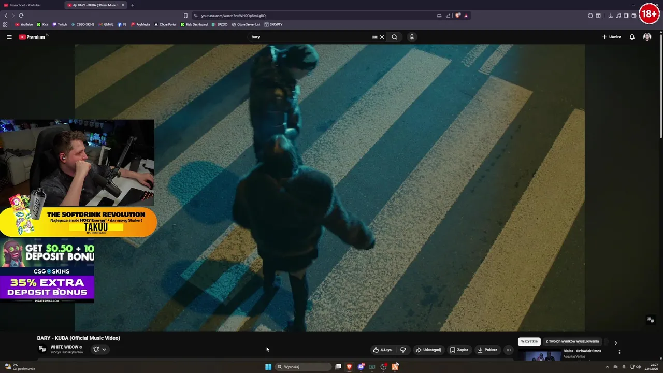Show hidden system tray icons

tap(607, 367)
